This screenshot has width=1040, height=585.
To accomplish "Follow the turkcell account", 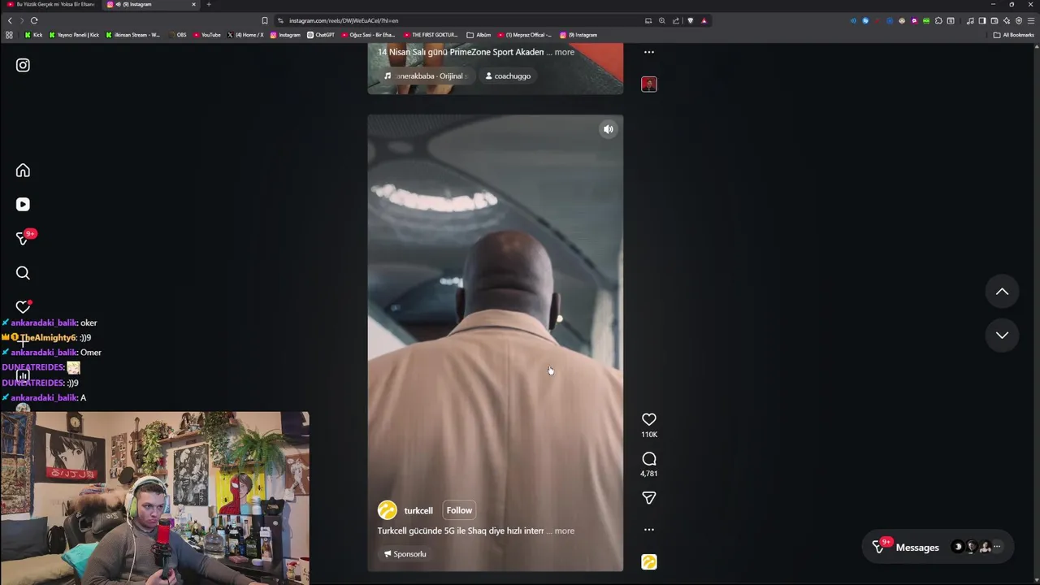I will click(459, 510).
